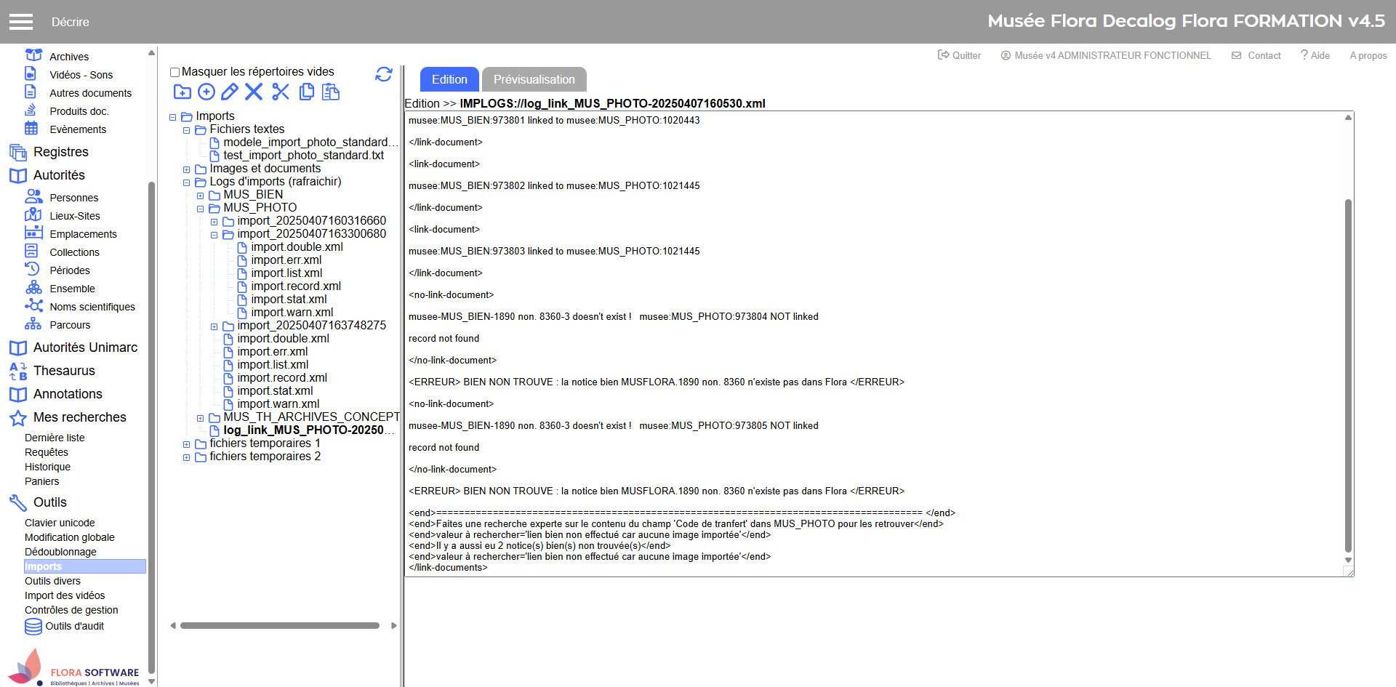Click the A propos link
Image resolution: width=1396 pixels, height=687 pixels.
tap(1368, 55)
